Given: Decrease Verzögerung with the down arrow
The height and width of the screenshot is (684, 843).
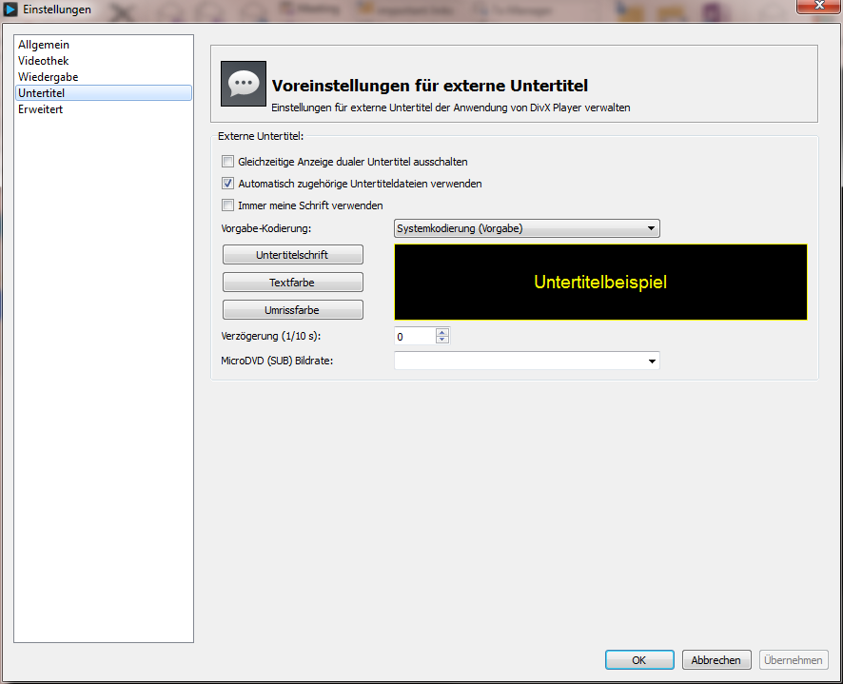Looking at the screenshot, I should coord(441,340).
